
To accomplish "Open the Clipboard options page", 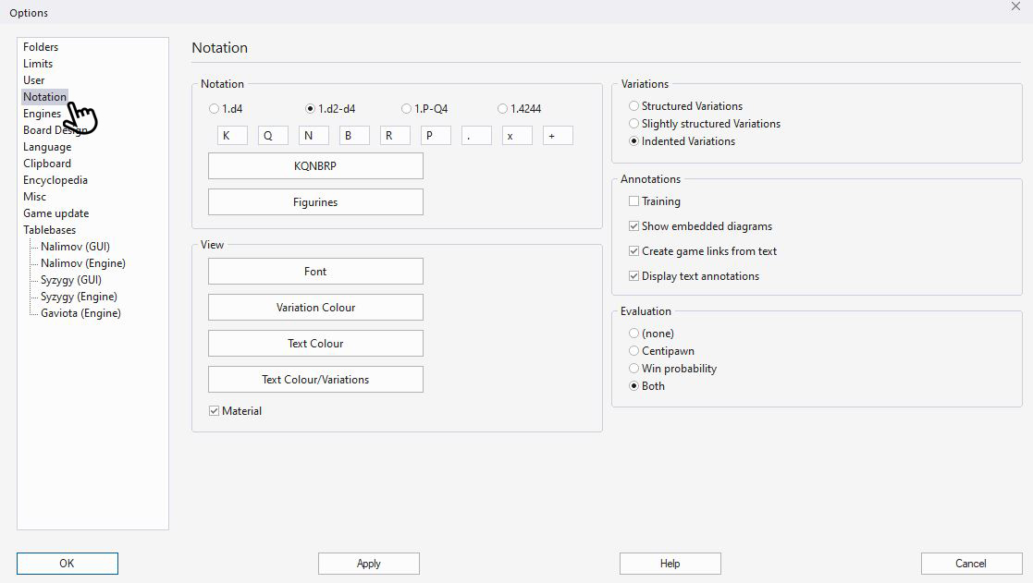I will 47,164.
